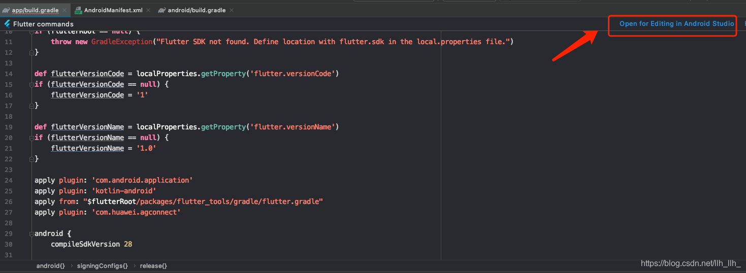Image resolution: width=746 pixels, height=273 pixels.
Task: Click line number 30 in the gutter
Action: (8, 244)
